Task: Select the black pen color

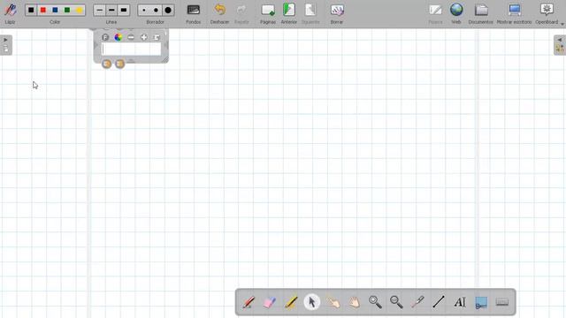Action: pos(31,10)
